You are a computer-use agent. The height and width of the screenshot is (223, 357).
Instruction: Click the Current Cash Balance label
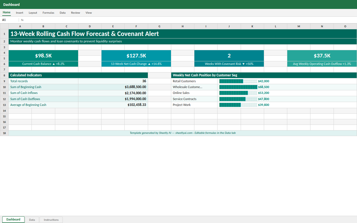pos(44,64)
